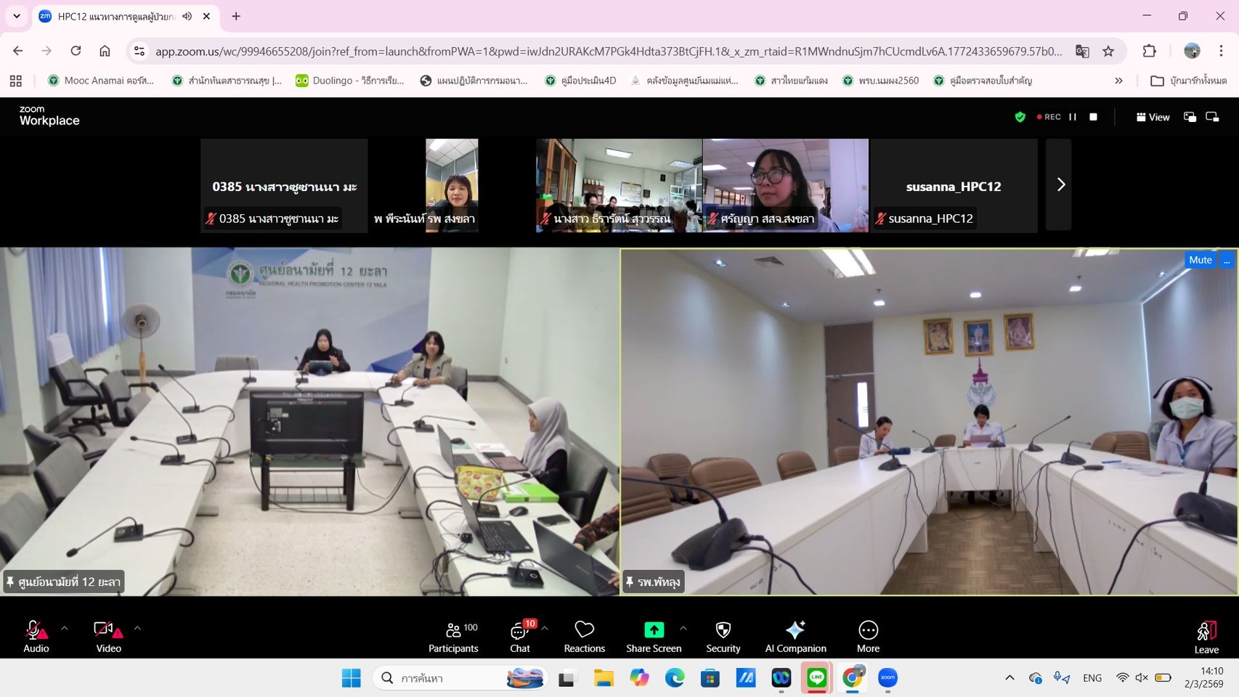Expand audio settings arrow next to Audio
Image resolution: width=1239 pixels, height=697 pixels.
[65, 628]
